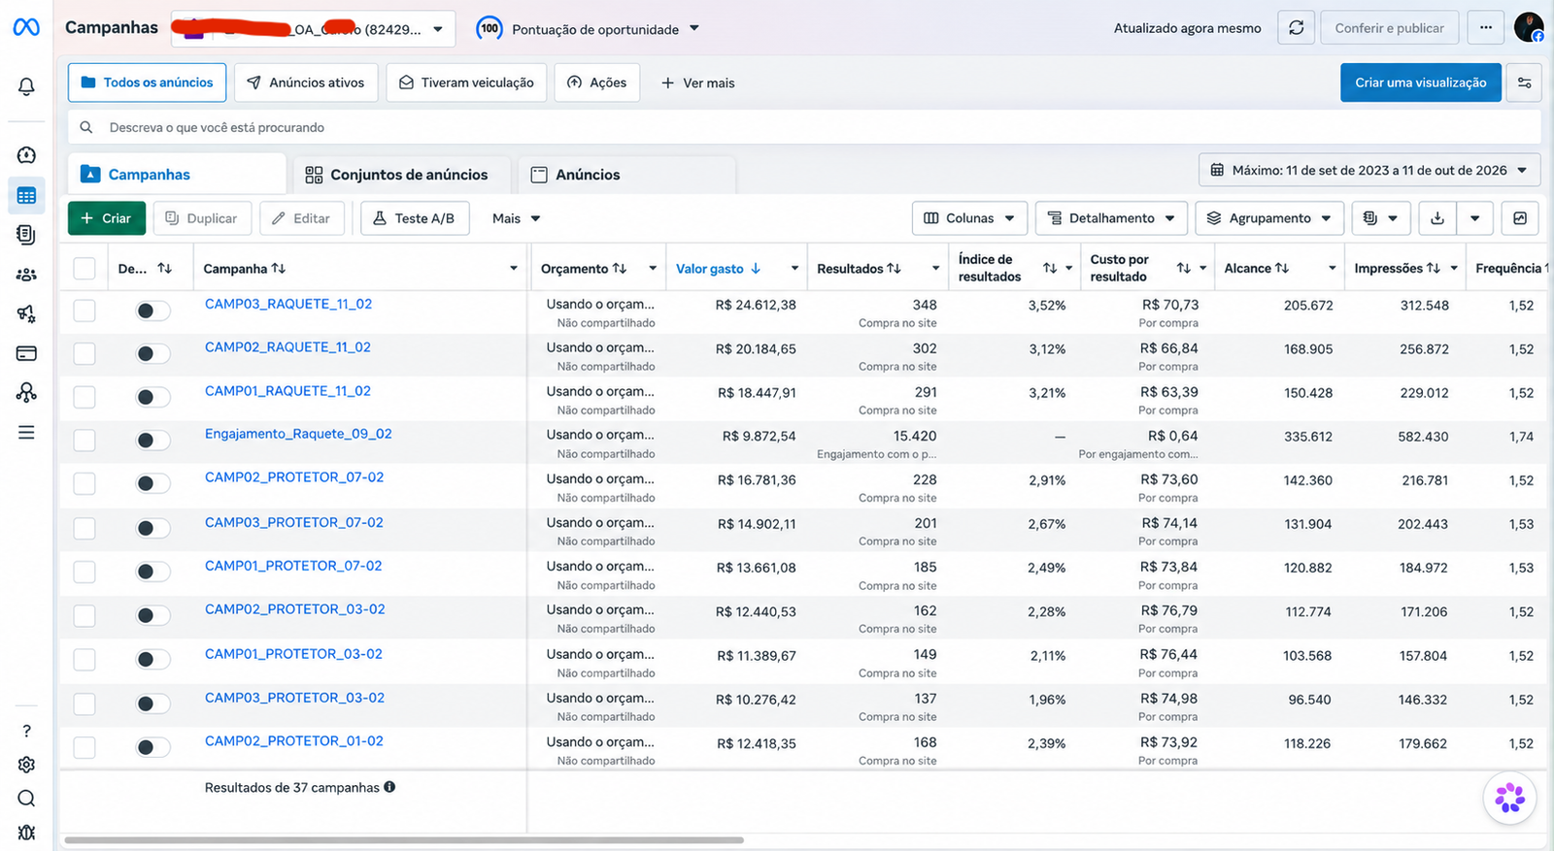The height and width of the screenshot is (851, 1554).
Task: Open the bug report icon in sidebar
Action: (26, 833)
